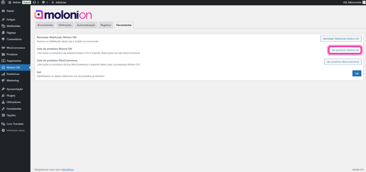Click the Plugins plug icon

click(x=3, y=96)
